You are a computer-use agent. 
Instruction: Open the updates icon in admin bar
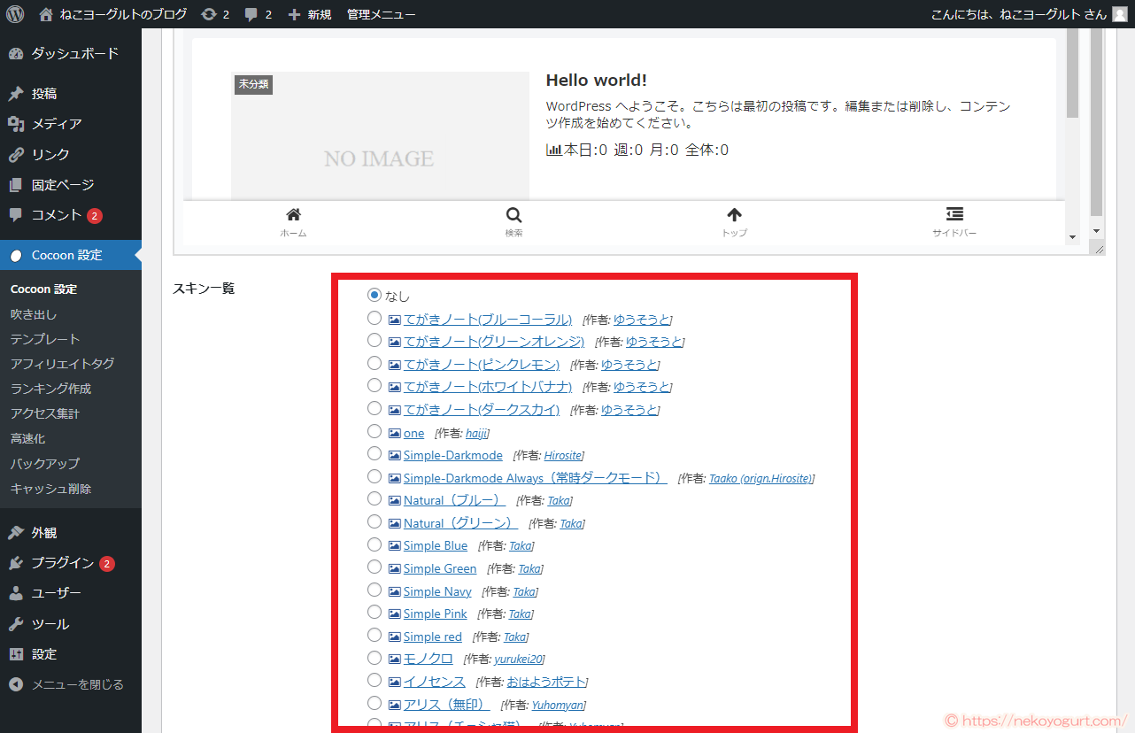pyautogui.click(x=209, y=14)
